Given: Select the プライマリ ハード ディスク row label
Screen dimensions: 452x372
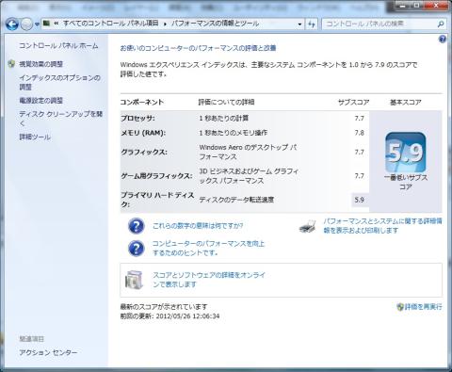Looking at the screenshot, I should tap(157, 200).
